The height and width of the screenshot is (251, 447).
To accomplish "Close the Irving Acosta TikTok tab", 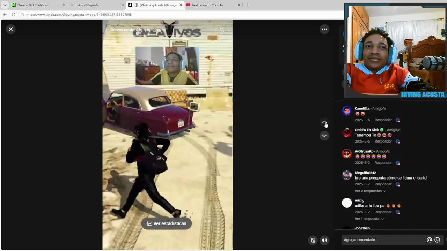I will coord(181,5).
